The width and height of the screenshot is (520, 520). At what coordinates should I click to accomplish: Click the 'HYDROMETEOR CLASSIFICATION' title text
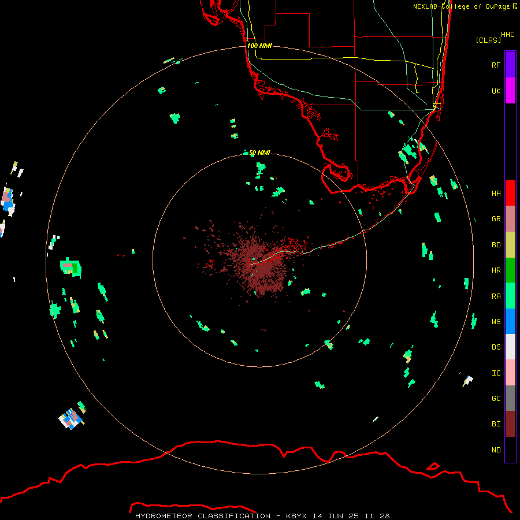[203, 516]
